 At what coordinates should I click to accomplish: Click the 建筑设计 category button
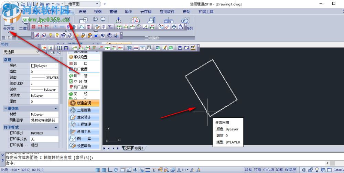[x=84, y=117]
